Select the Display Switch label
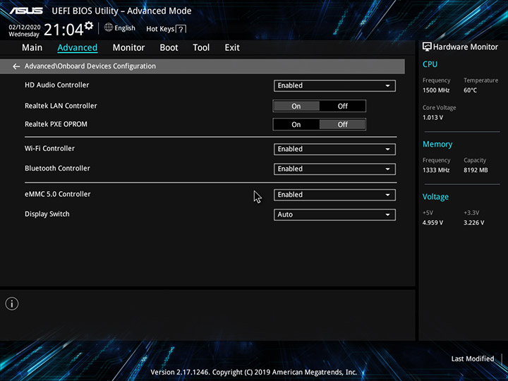Image resolution: width=508 pixels, height=381 pixels. coord(47,214)
